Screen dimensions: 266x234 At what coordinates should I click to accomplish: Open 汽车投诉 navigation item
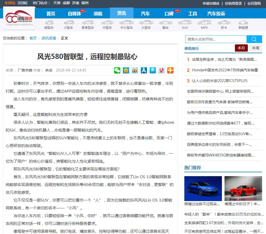click(216, 13)
